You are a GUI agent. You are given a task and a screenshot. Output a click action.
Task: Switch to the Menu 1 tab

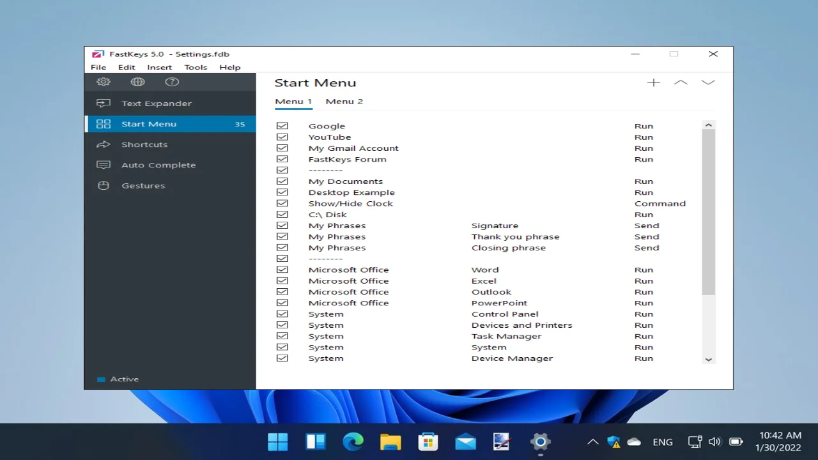[x=293, y=102]
